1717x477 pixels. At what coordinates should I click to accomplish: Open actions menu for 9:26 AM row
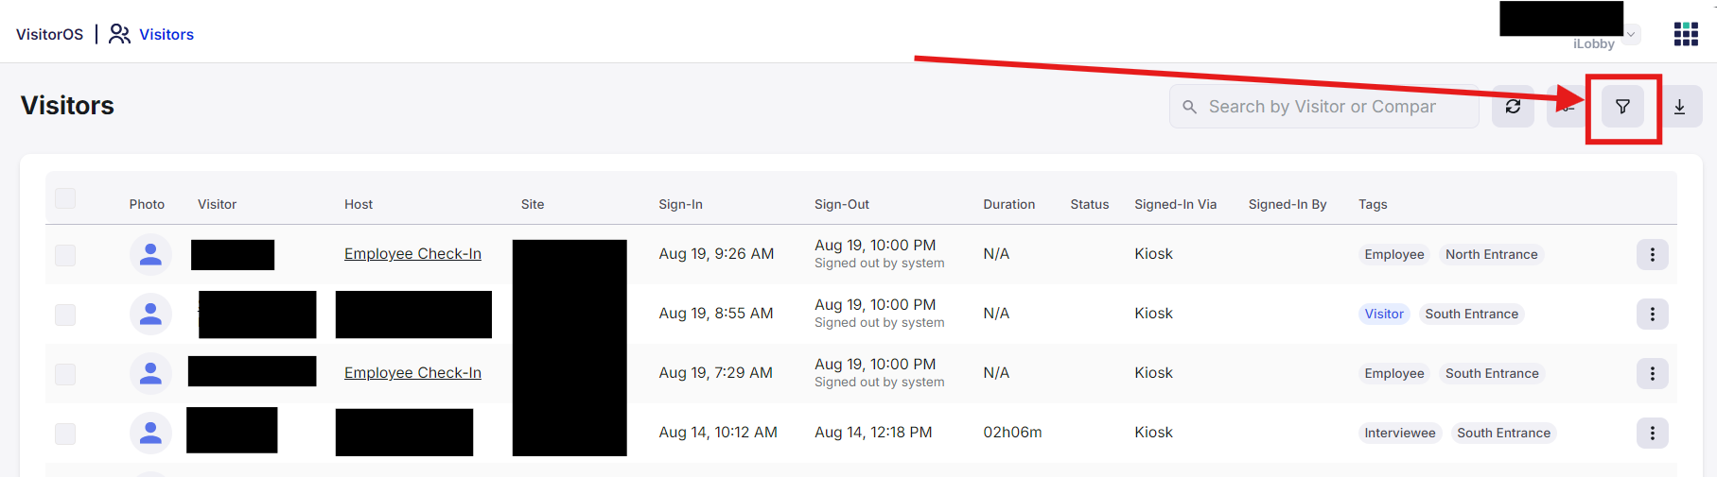coord(1652,254)
